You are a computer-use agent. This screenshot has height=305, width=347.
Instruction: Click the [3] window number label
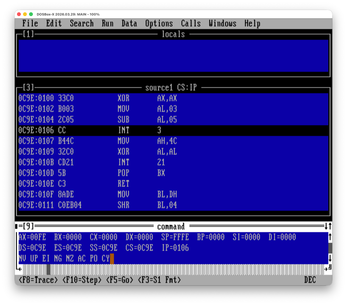(28, 87)
